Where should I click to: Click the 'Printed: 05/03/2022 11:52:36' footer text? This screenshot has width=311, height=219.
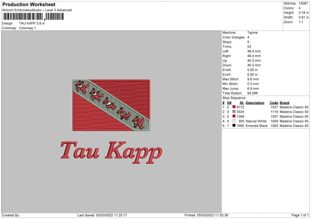(206, 215)
